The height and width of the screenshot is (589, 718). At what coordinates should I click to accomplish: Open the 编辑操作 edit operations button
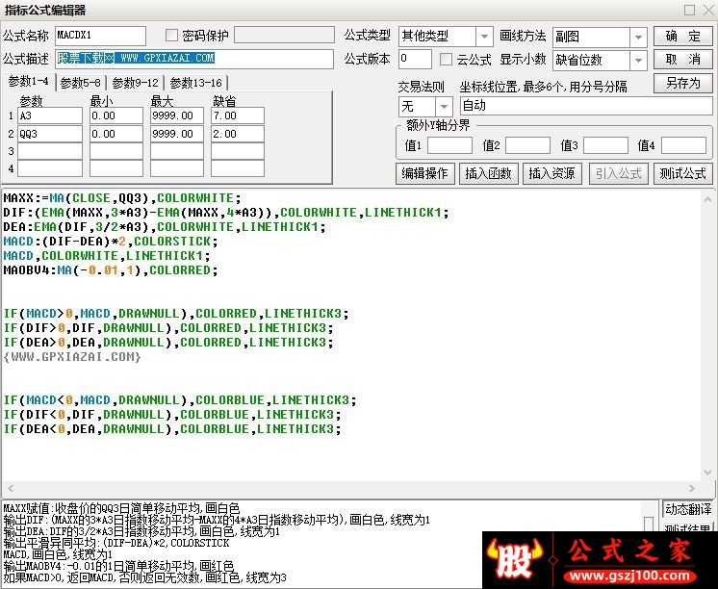pos(425,173)
